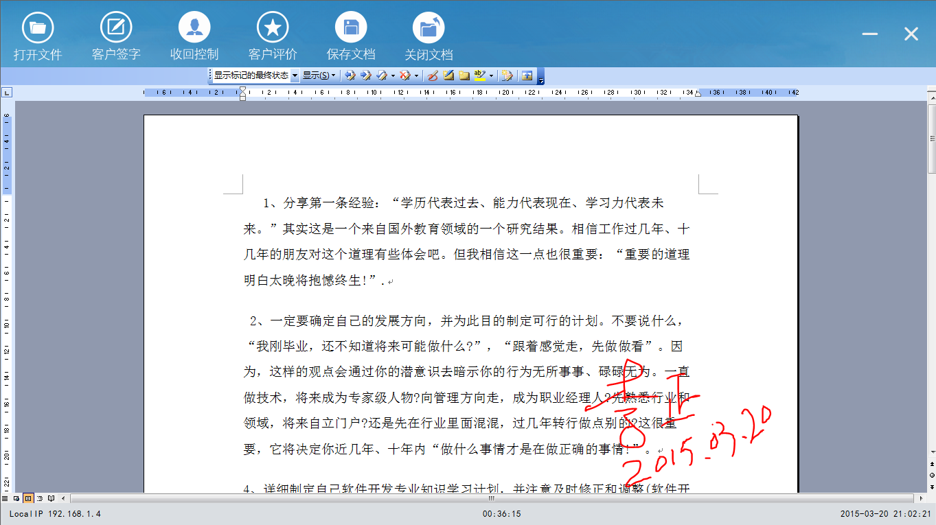The height and width of the screenshot is (525, 936).
Task: Apply the yellow highlight tool
Action: [x=479, y=75]
